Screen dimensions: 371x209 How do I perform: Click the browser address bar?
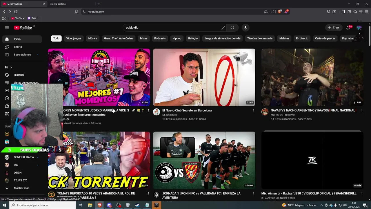[x=174, y=12]
